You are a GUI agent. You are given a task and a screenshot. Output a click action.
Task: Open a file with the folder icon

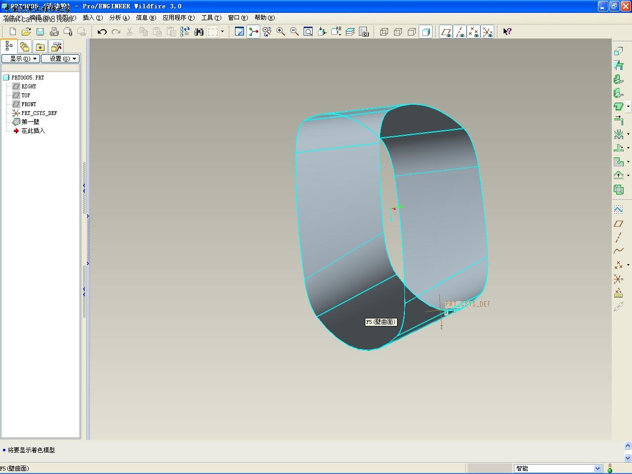26,32
